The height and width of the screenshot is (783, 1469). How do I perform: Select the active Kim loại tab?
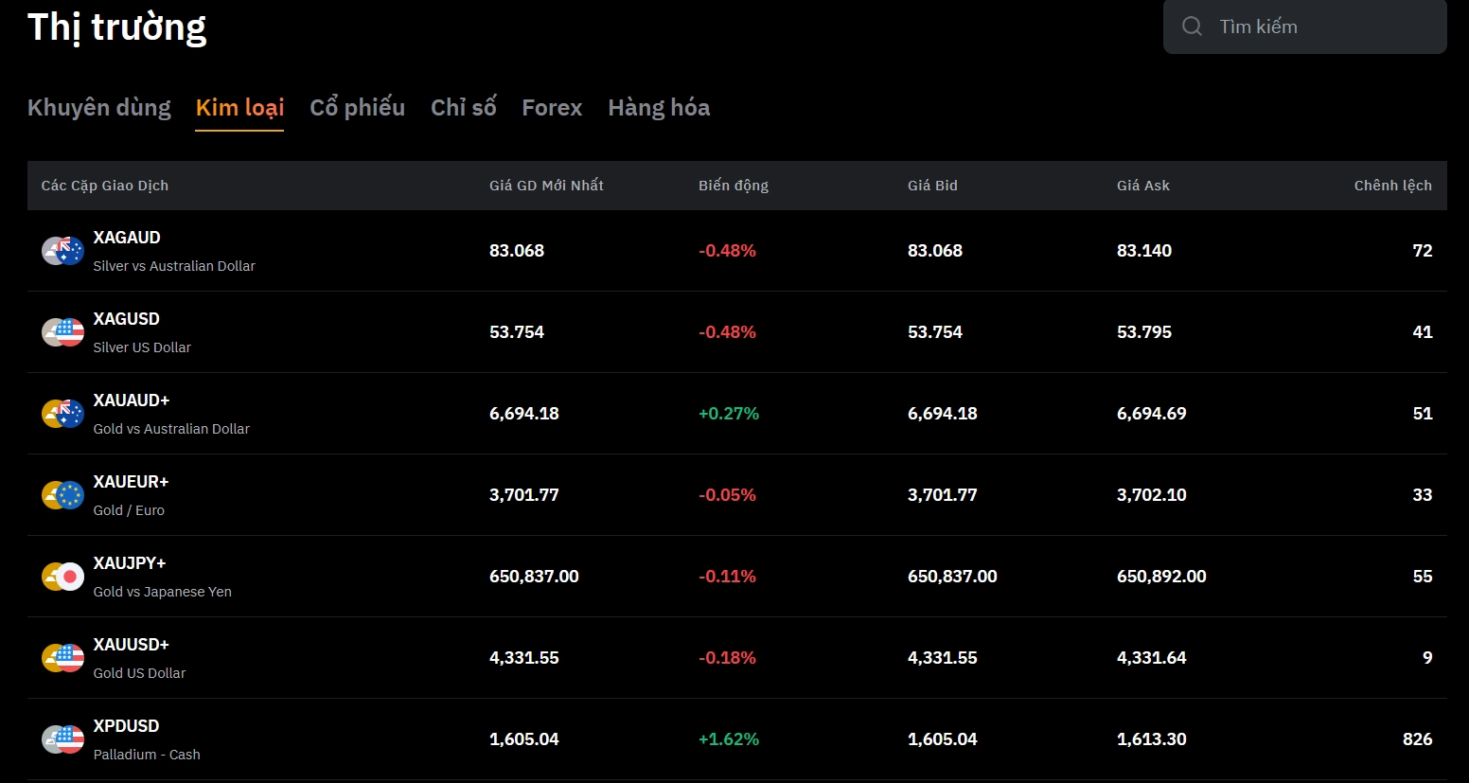click(239, 108)
